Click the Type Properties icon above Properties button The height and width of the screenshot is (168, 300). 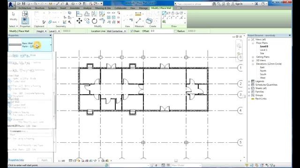click(x=25, y=14)
